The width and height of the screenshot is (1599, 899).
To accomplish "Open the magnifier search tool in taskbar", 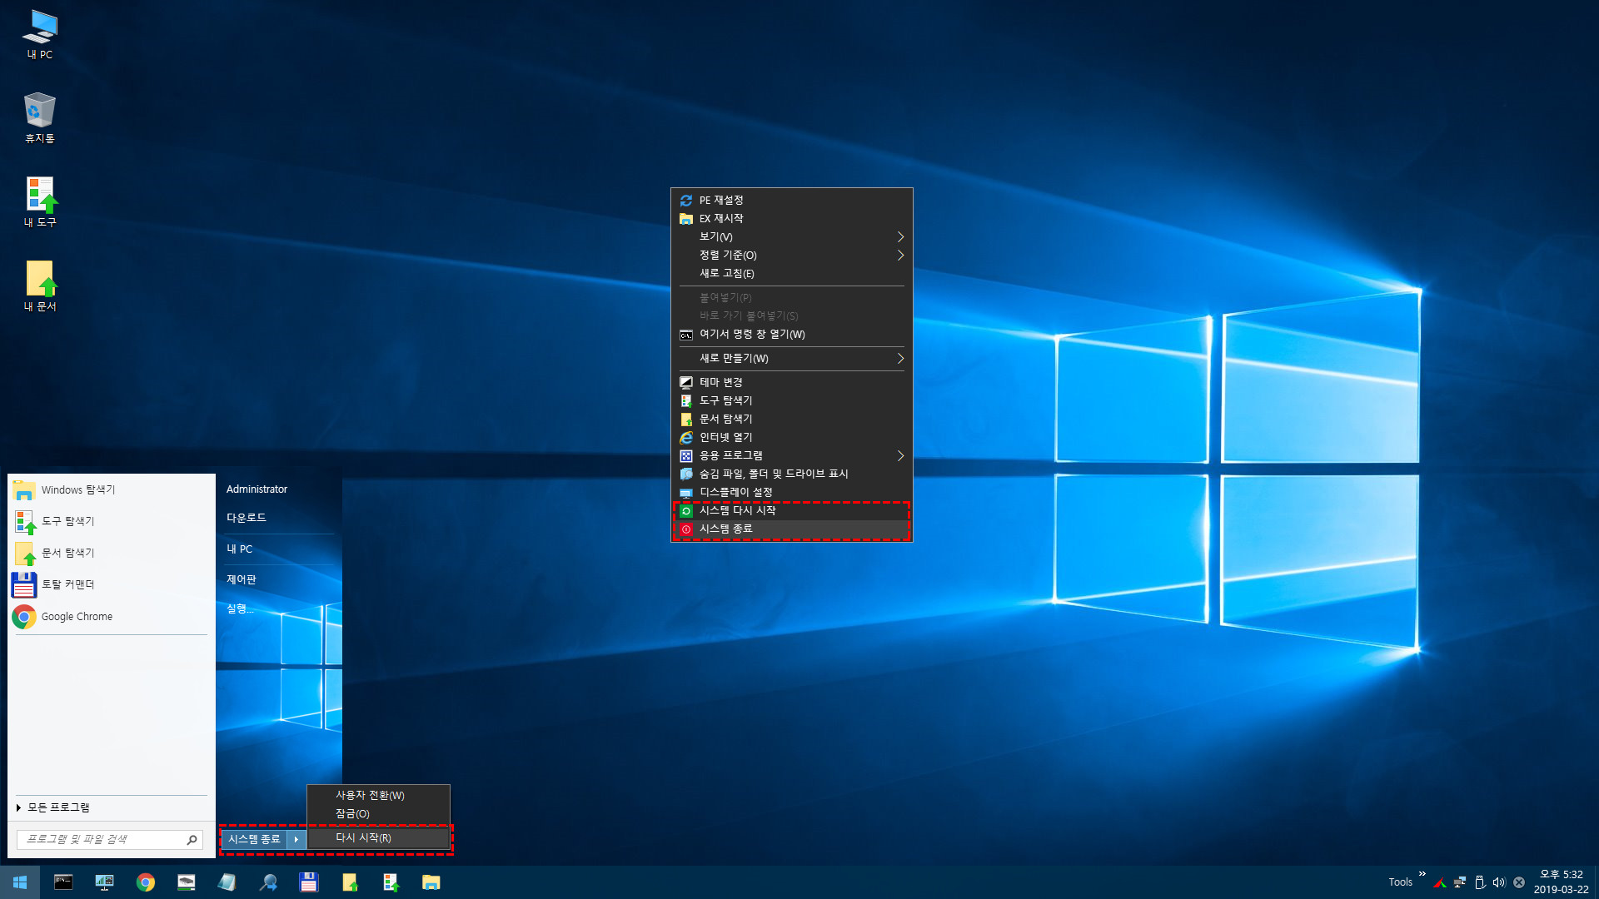I will click(267, 882).
